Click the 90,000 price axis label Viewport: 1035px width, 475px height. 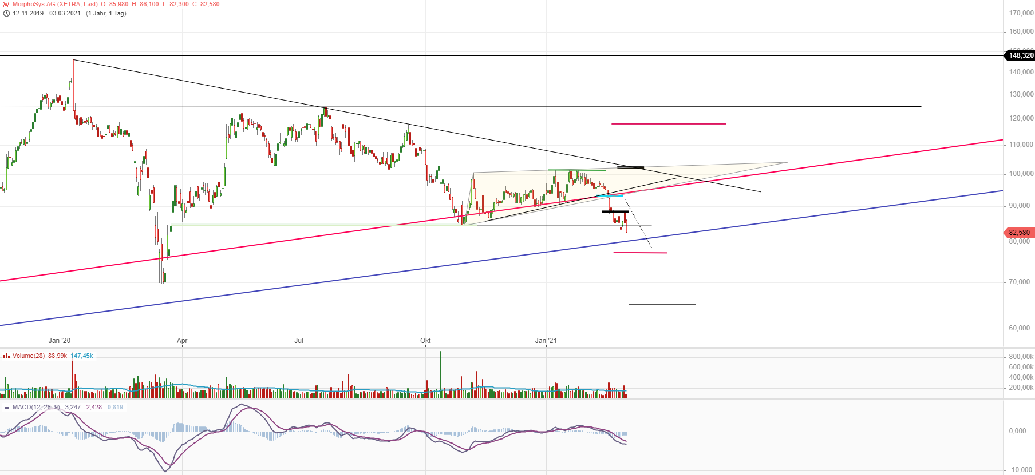[1020, 206]
